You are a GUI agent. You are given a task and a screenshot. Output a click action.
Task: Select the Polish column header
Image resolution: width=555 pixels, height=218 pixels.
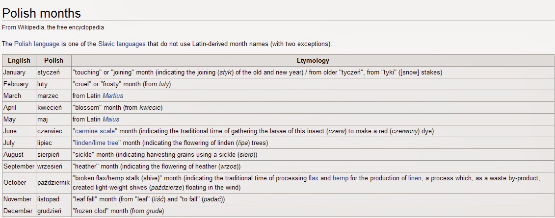click(x=54, y=60)
